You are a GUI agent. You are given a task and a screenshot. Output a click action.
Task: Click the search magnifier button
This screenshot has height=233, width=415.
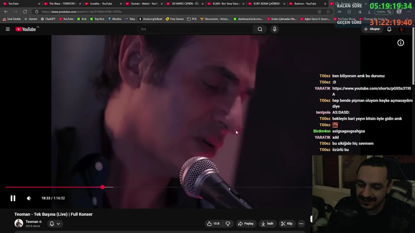[260, 29]
